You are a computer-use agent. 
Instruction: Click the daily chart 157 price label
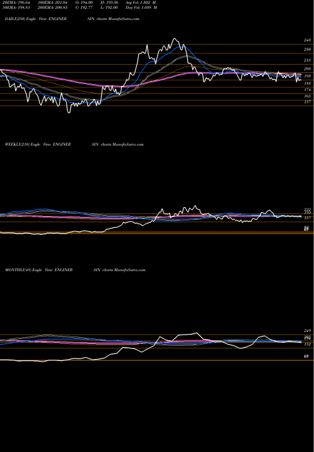[x=307, y=102]
